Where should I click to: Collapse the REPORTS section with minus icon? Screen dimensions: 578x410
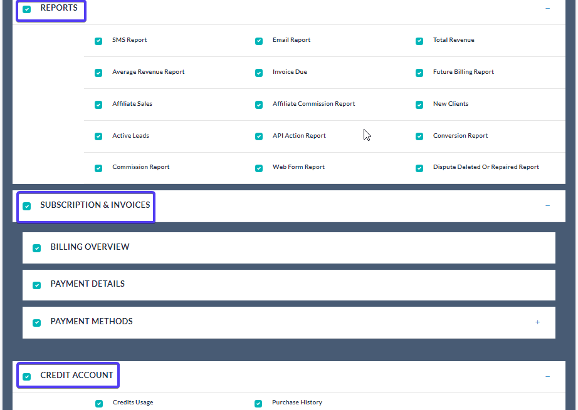(547, 9)
